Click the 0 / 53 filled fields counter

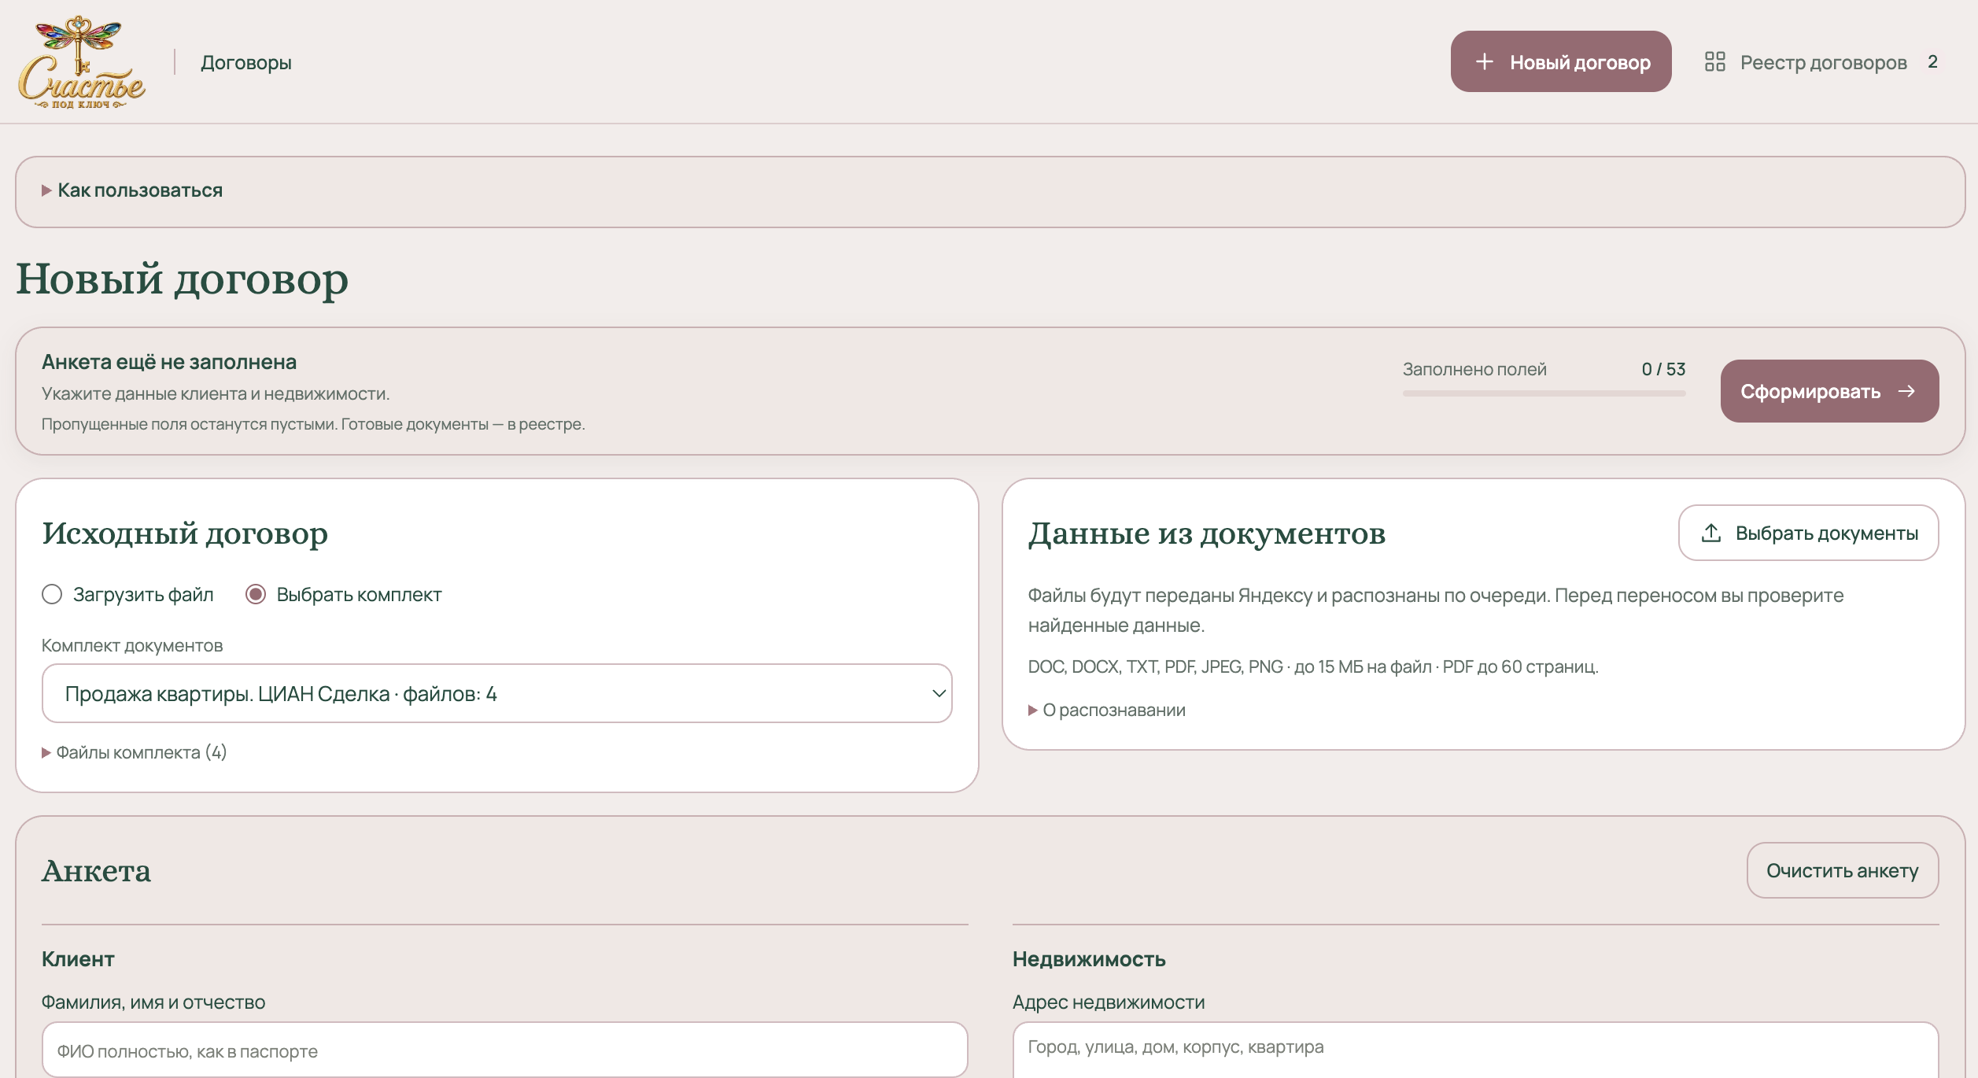1663,369
